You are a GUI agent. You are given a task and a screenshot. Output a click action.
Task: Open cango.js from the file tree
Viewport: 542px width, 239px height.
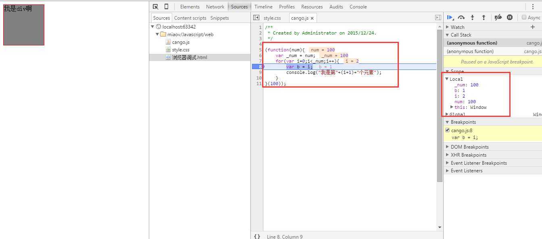(x=181, y=42)
